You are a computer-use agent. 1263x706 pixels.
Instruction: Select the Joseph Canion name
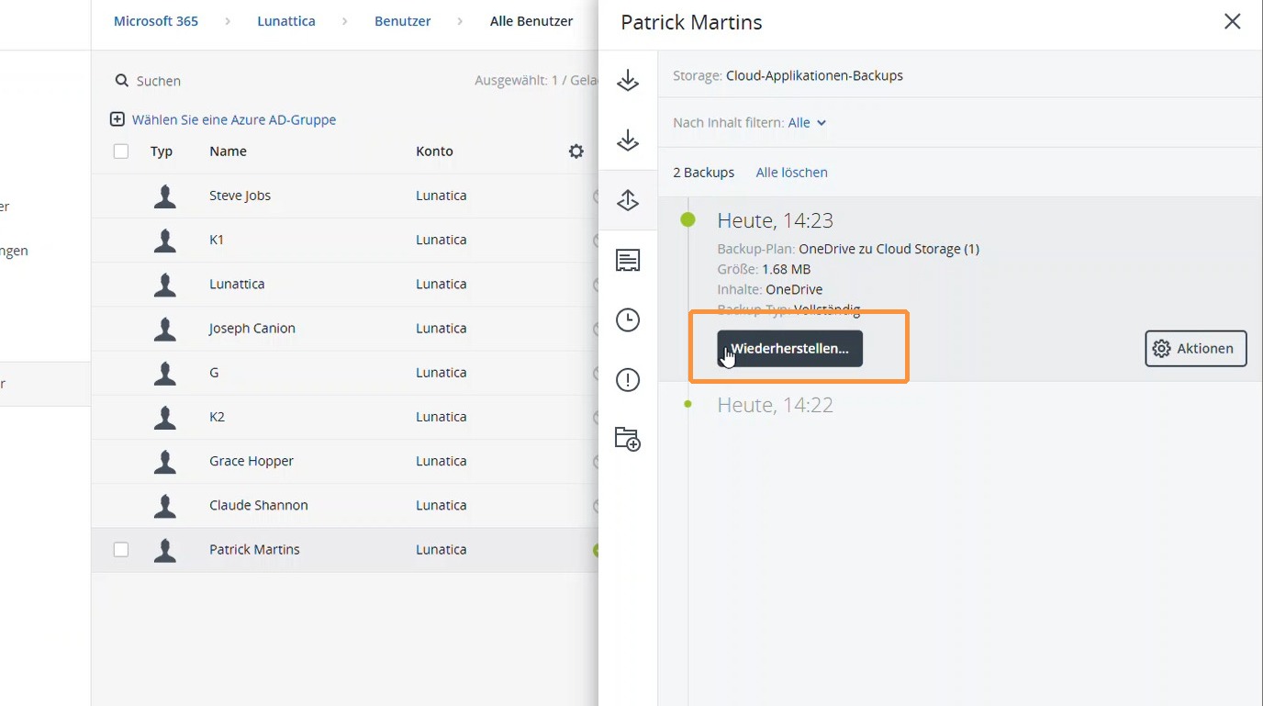click(252, 329)
